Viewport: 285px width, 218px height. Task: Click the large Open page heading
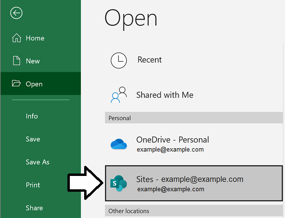[131, 19]
